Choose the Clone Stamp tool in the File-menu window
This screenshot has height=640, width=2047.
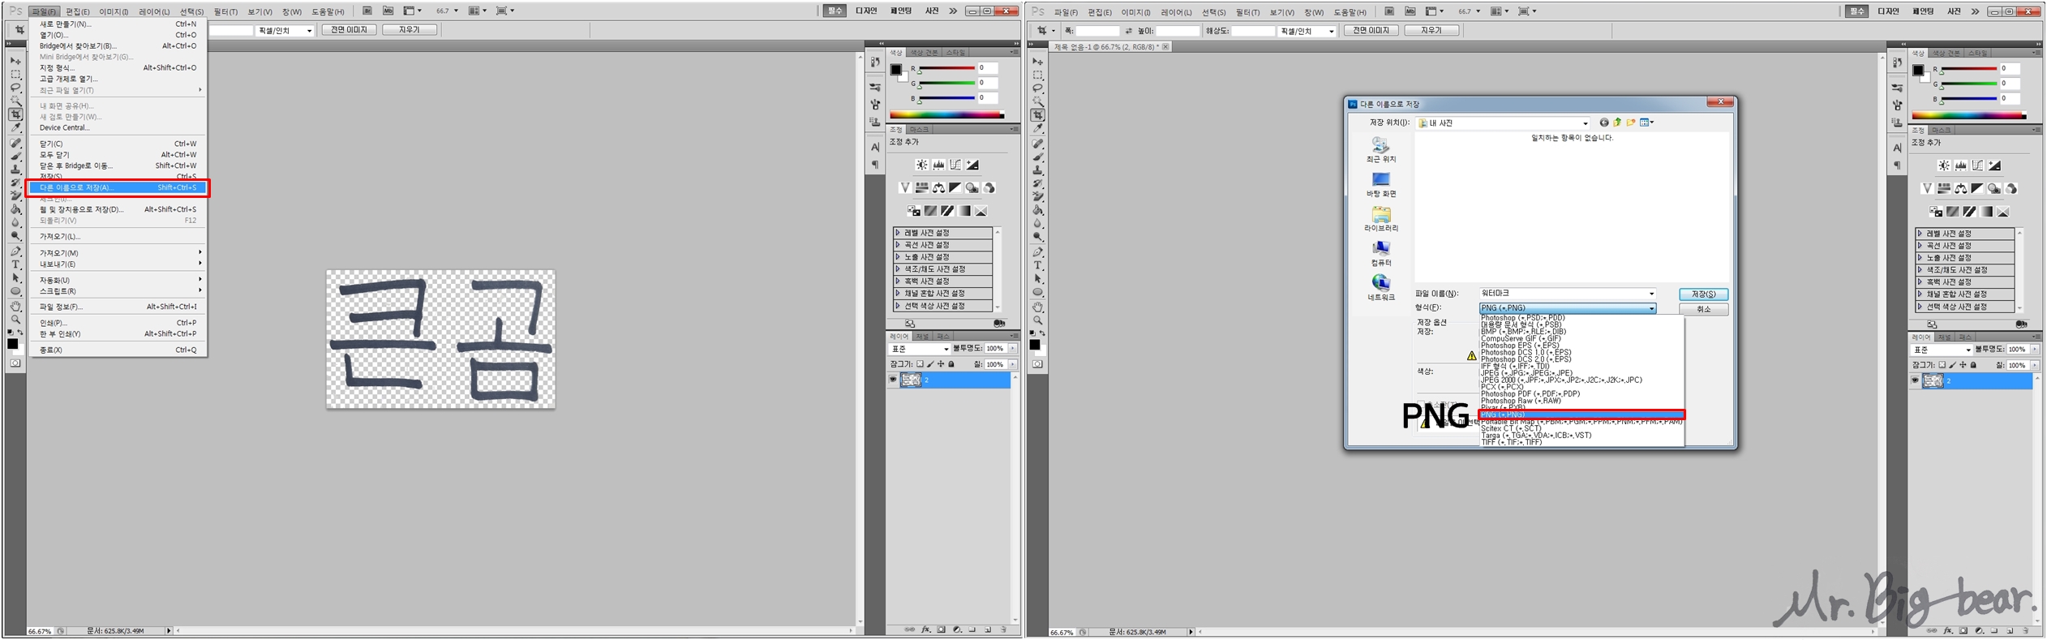[15, 169]
